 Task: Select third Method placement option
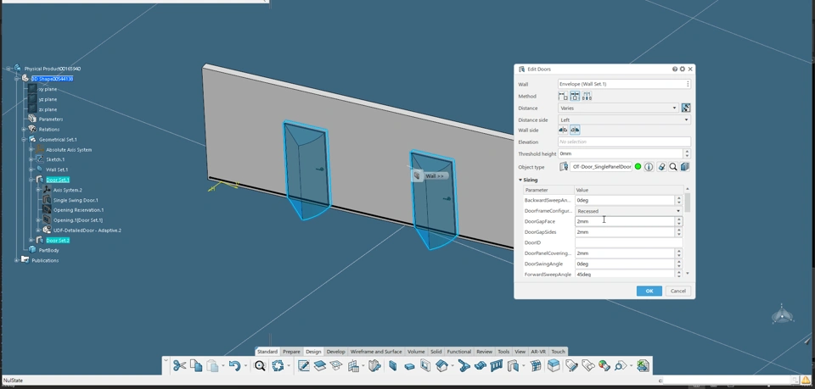click(x=587, y=96)
